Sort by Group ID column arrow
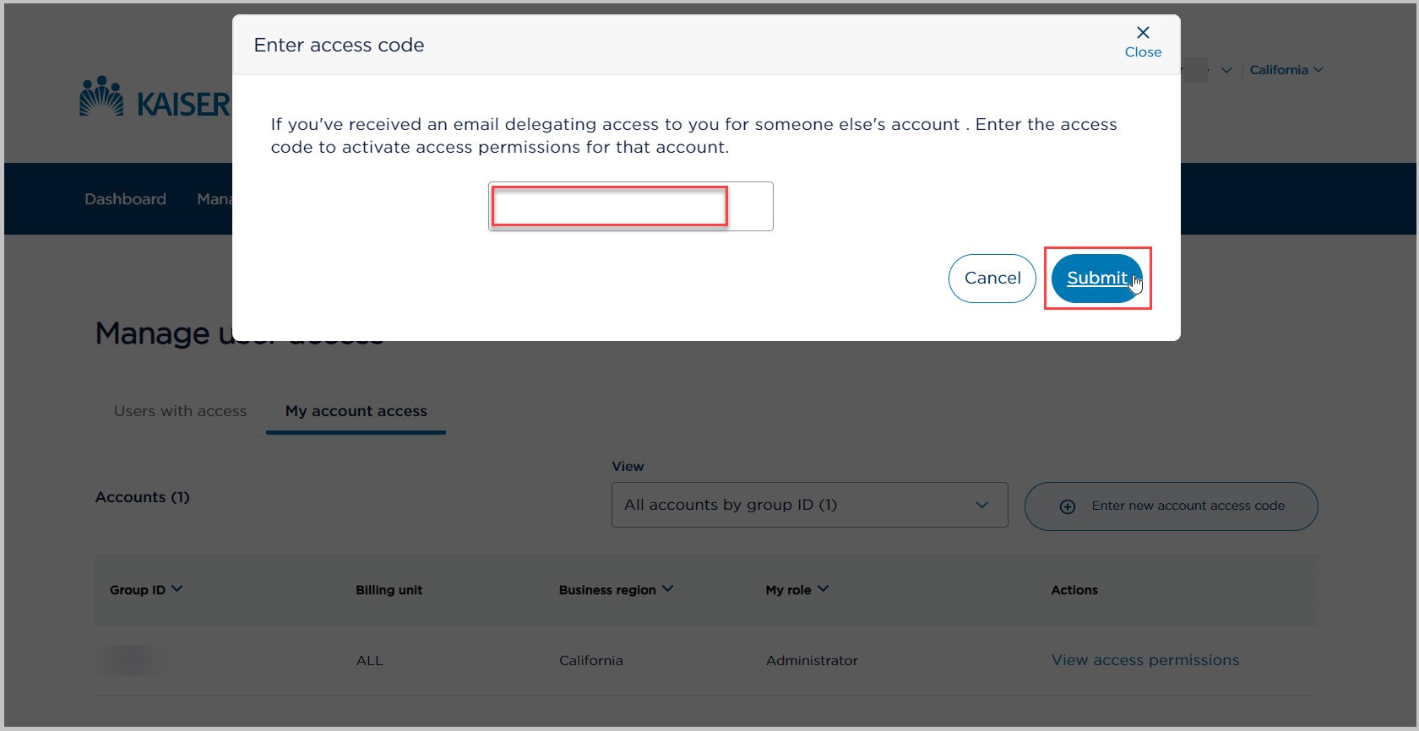The width and height of the screenshot is (1419, 731). click(177, 588)
